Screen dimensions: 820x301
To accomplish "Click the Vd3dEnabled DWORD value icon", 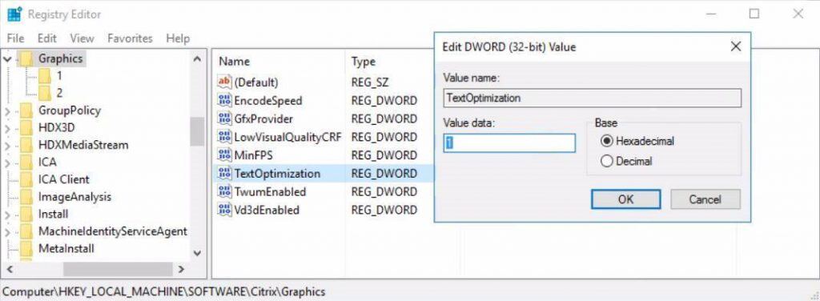I will 224,210.
